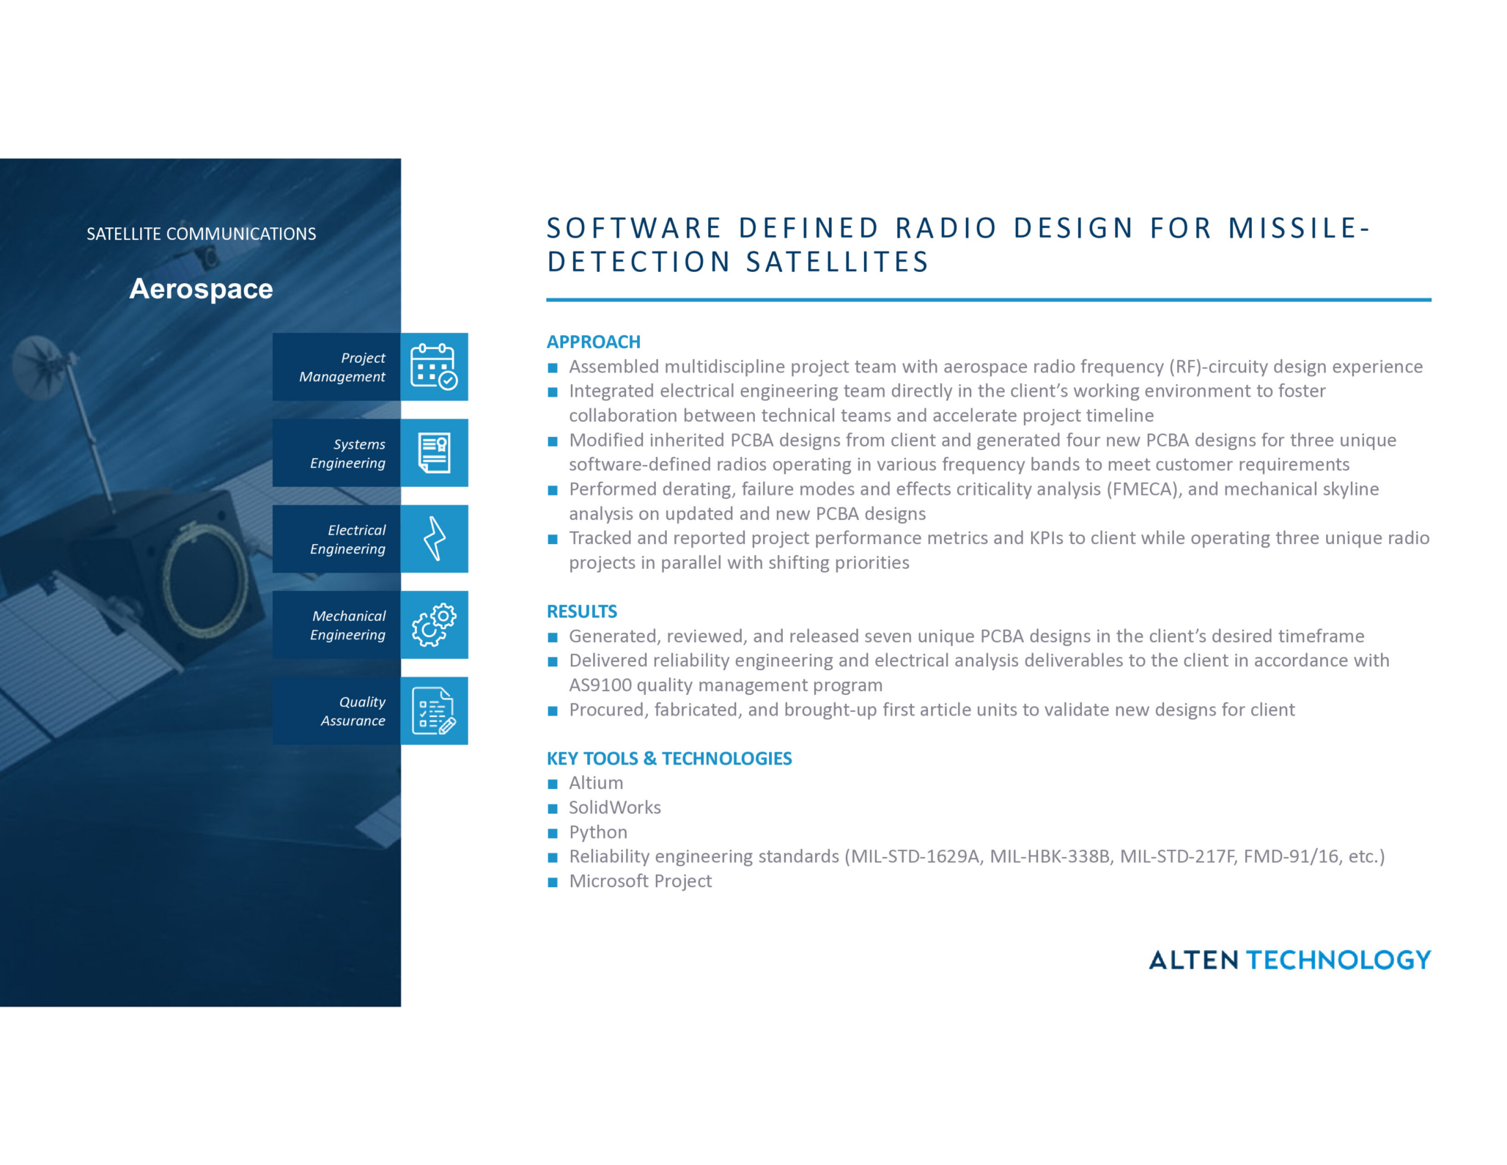Select the Quality Assurance checklist icon
Image resolution: width=1507 pixels, height=1165 pixels.
434,710
